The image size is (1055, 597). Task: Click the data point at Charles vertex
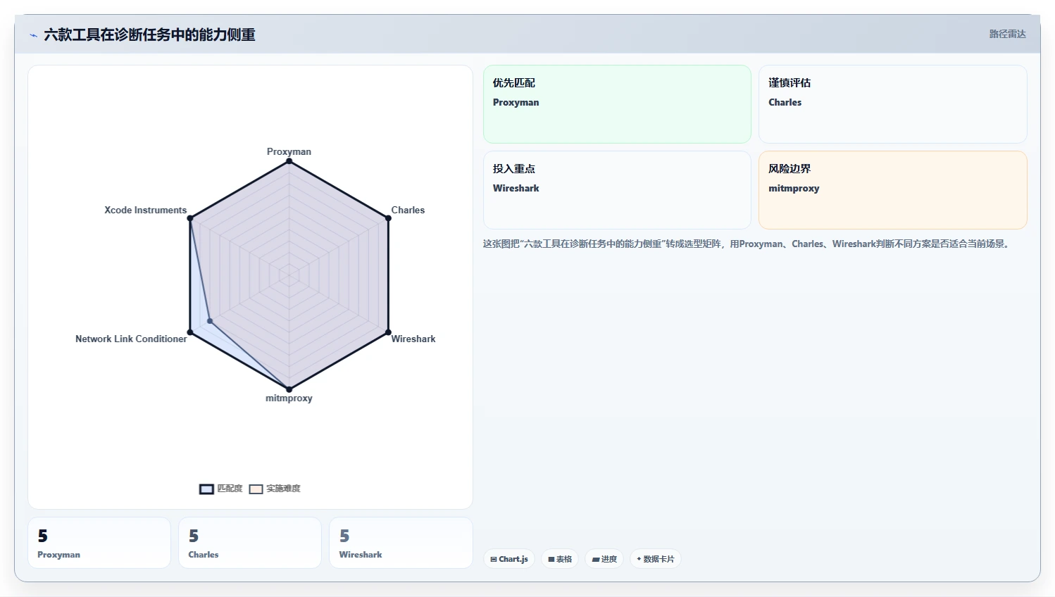pyautogui.click(x=388, y=218)
